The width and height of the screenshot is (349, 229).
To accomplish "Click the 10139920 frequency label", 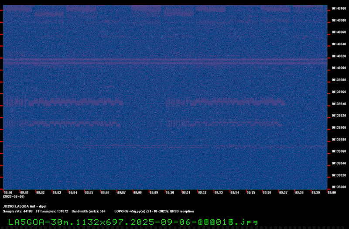I will click(339, 116).
